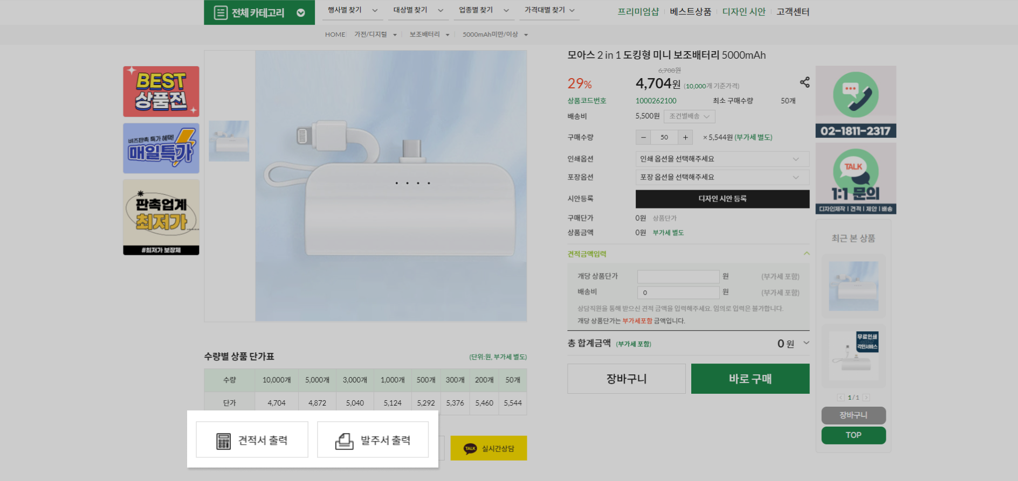Image resolution: width=1018 pixels, height=481 pixels.
Task: Open 고객센터 menu
Action: [793, 12]
